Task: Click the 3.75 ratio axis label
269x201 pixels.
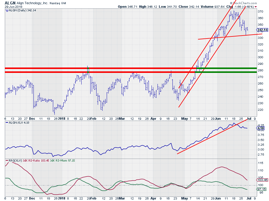Action: pyautogui.click(x=261, y=135)
